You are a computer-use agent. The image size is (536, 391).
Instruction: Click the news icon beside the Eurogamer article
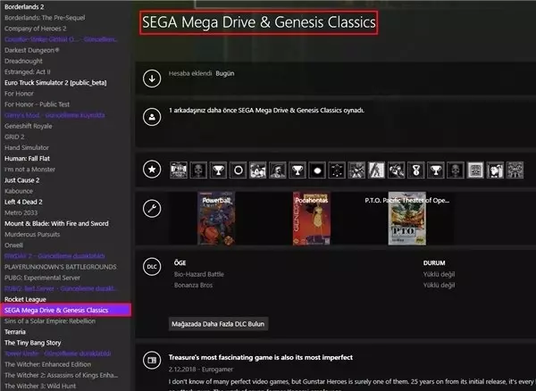[x=152, y=360]
